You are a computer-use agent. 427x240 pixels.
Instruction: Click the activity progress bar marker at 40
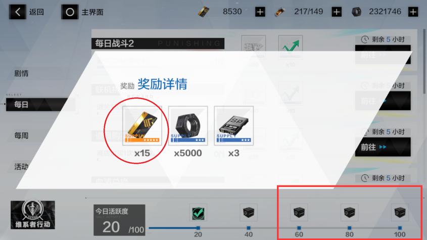tap(248, 228)
